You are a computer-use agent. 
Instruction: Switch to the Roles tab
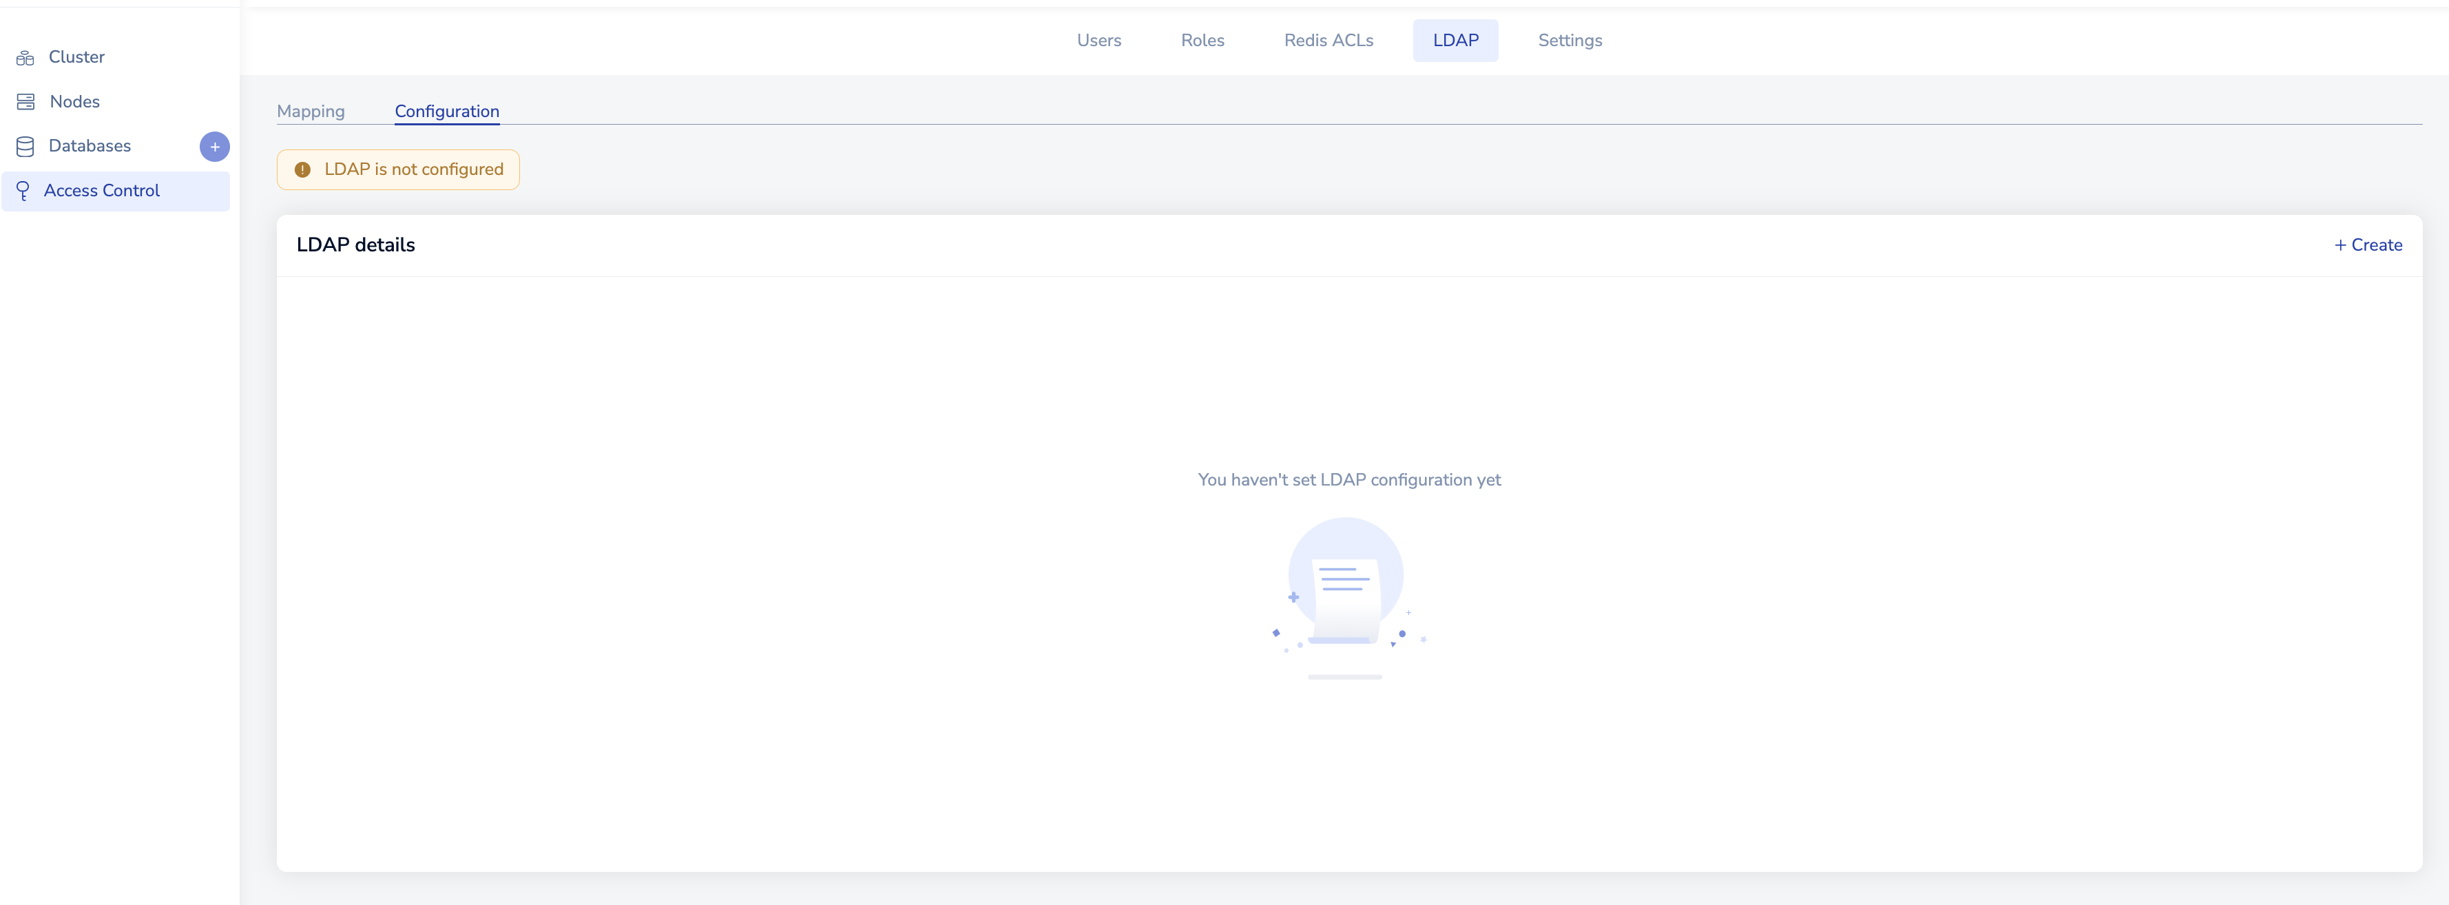(x=1202, y=41)
